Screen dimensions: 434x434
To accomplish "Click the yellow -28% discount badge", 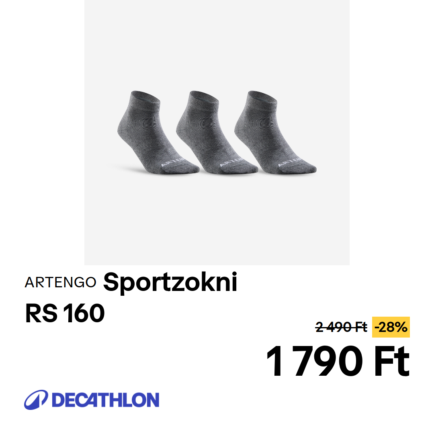I will pyautogui.click(x=391, y=327).
